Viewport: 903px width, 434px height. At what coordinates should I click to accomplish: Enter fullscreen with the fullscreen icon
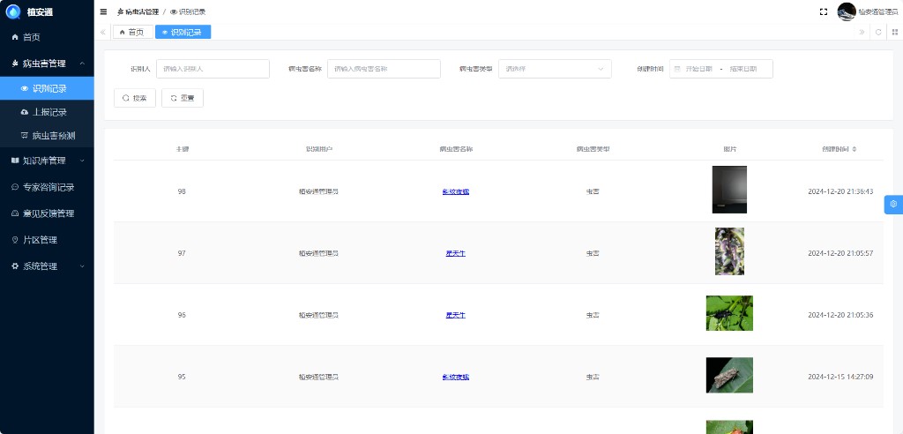pyautogui.click(x=824, y=11)
